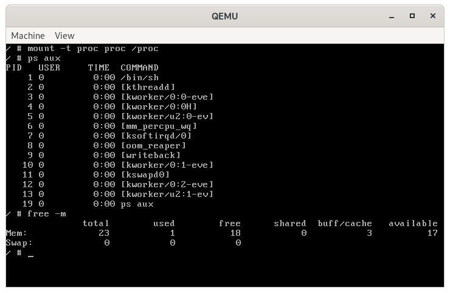Viewport: 450px width, 293px height.
Task: Click the 'ps aux' command at the top
Action: (x=44, y=58)
